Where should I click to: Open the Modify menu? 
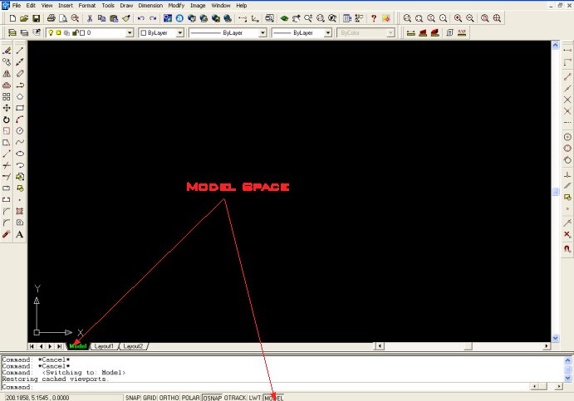pyautogui.click(x=176, y=6)
